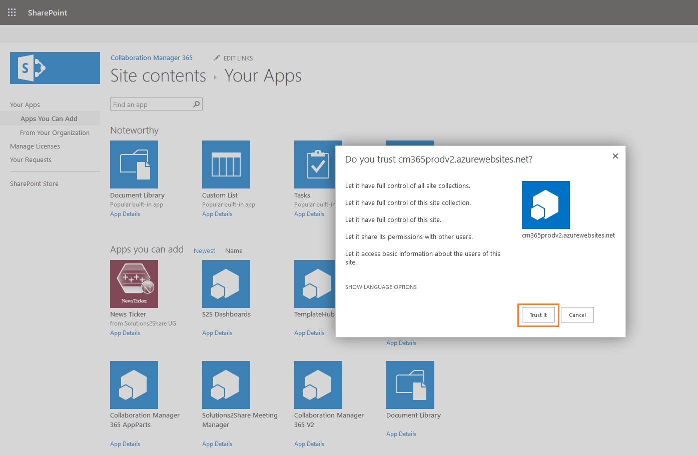Click SharePoint in the top bar
Image resolution: width=698 pixels, height=456 pixels.
[48, 12]
